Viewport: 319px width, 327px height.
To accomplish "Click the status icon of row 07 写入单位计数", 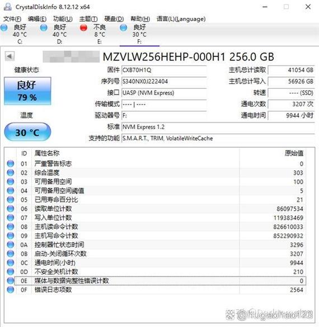I will 11,217.
